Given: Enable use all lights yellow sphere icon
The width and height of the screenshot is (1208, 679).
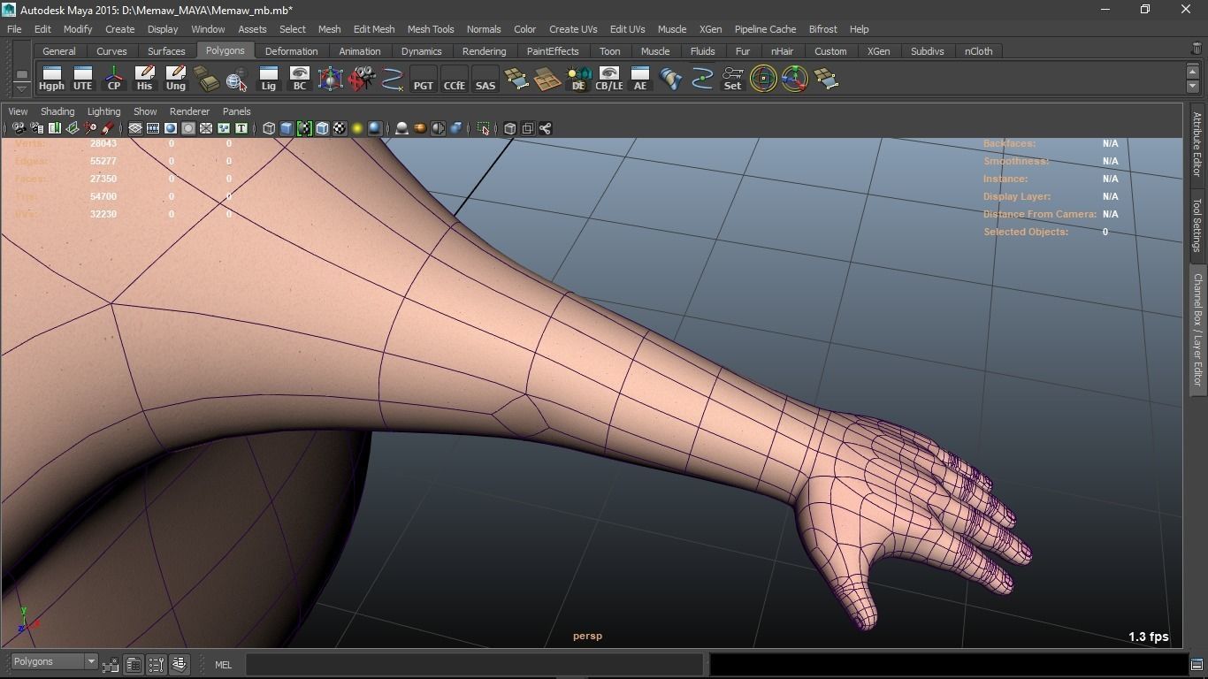Looking at the screenshot, I should [x=357, y=128].
